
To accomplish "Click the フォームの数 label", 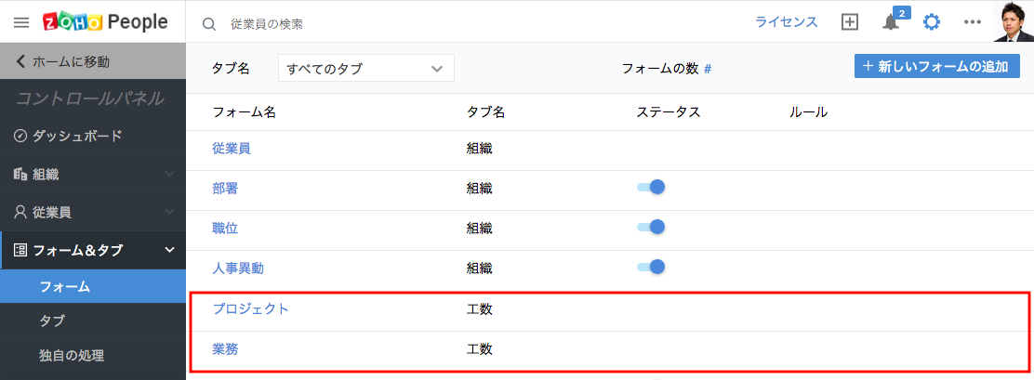I will 660,69.
